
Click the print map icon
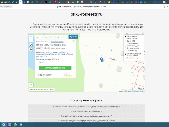coord(31,49)
